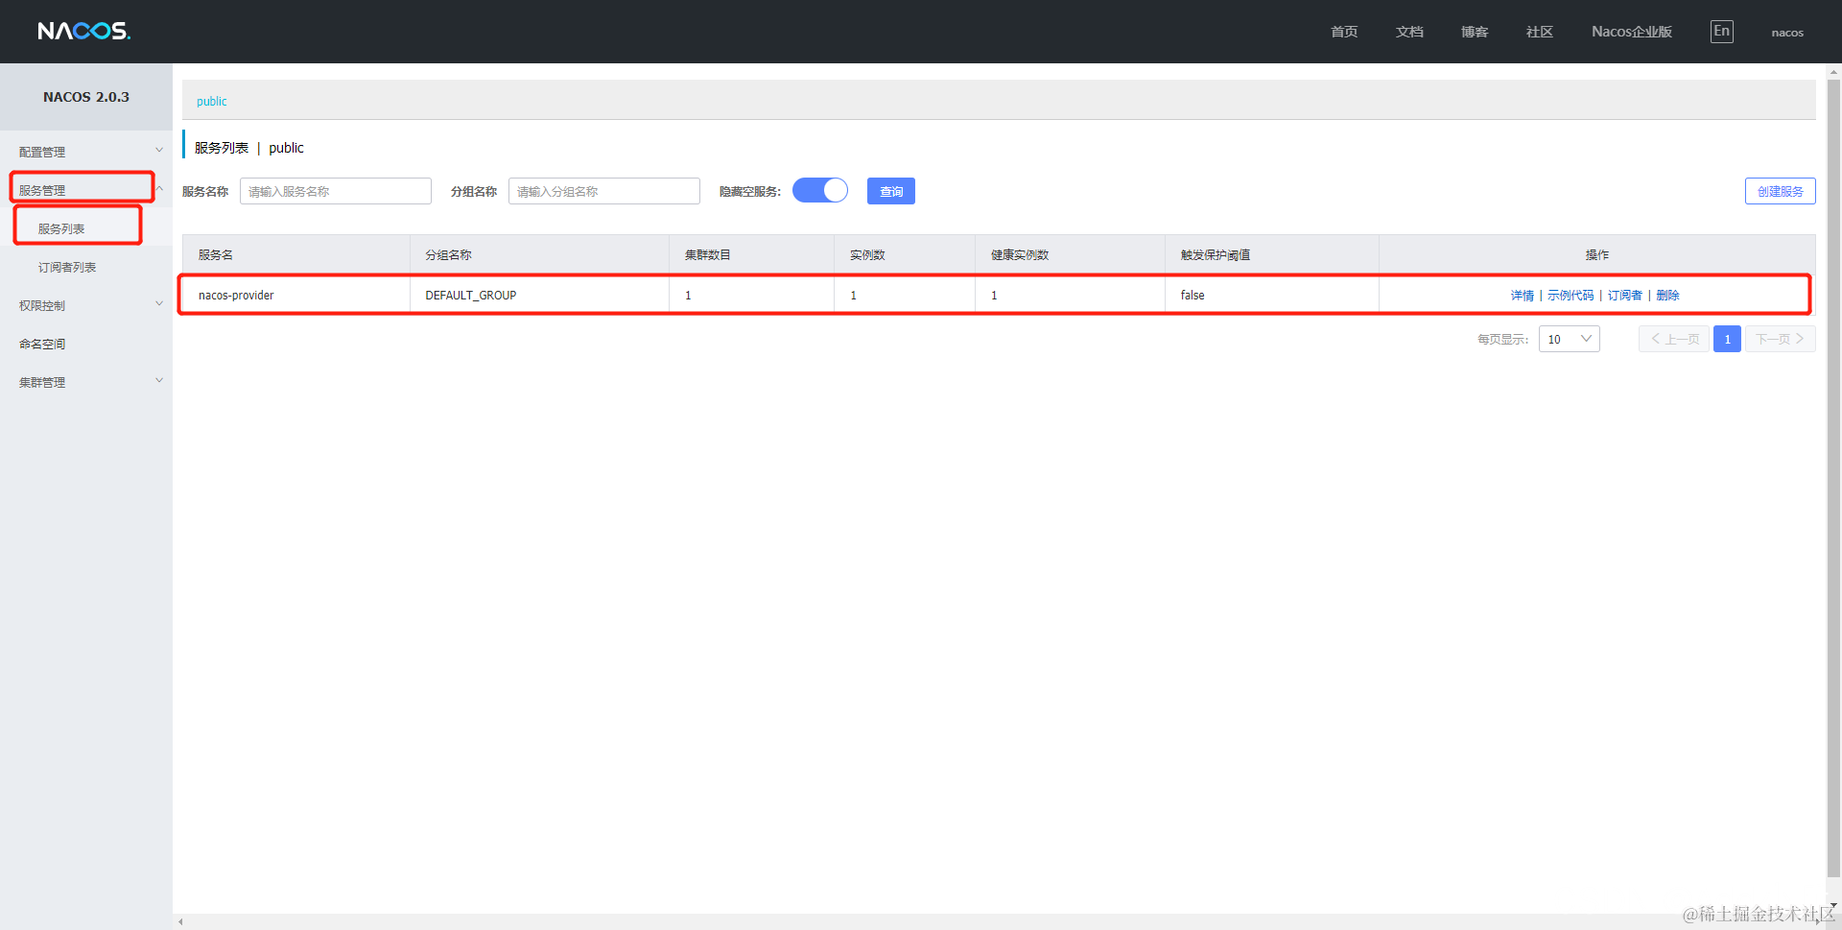Expand 集群管理 chevron in the sidebar
The image size is (1842, 930).
tap(159, 381)
